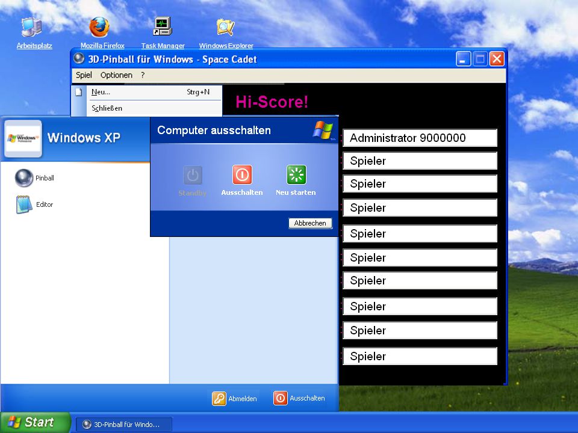This screenshot has width=578, height=433.
Task: Click the Windows XP user name text
Action: (x=84, y=138)
